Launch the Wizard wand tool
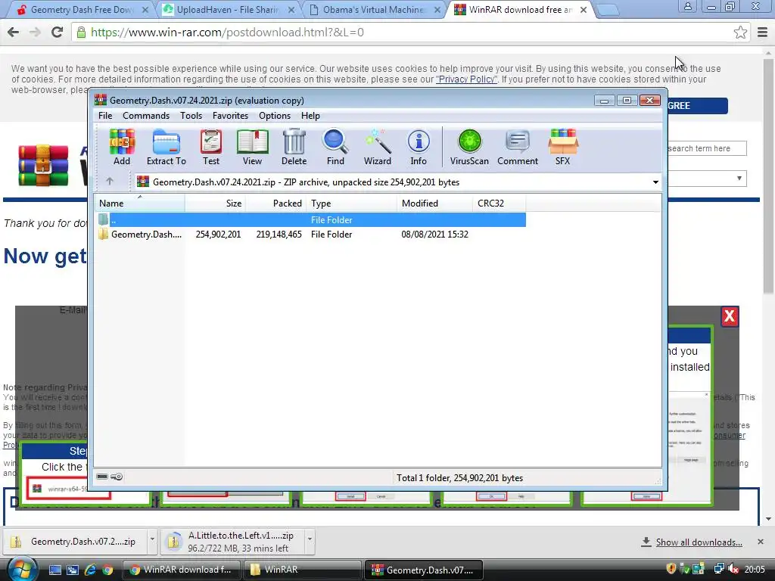 click(378, 147)
